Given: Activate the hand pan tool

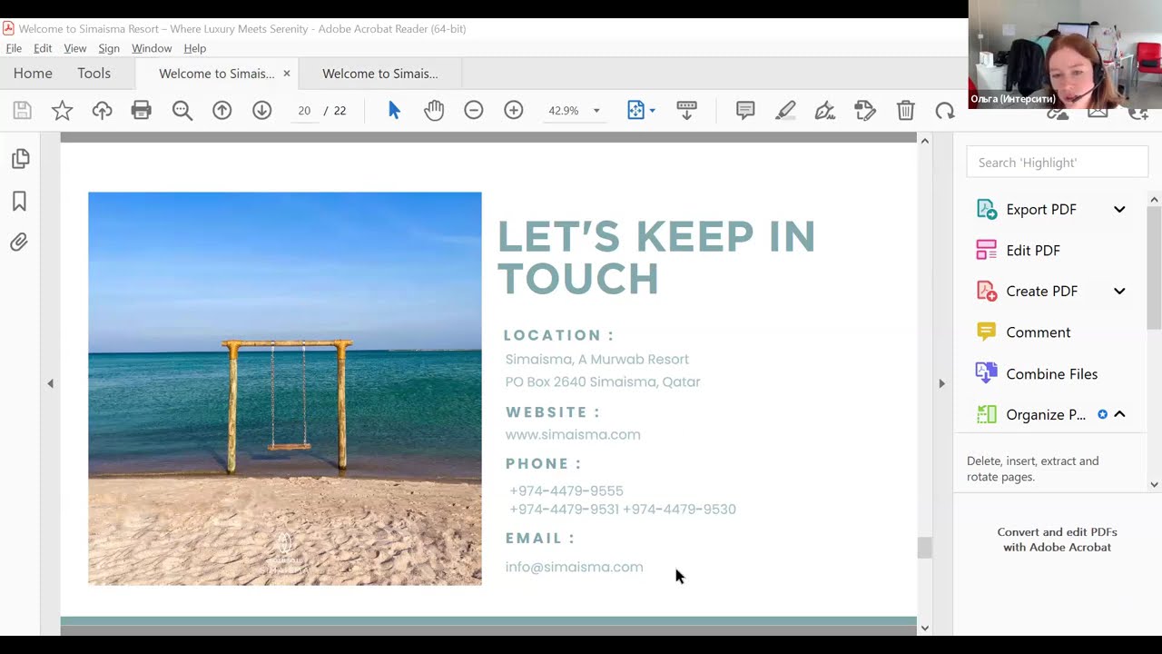Looking at the screenshot, I should pos(434,111).
